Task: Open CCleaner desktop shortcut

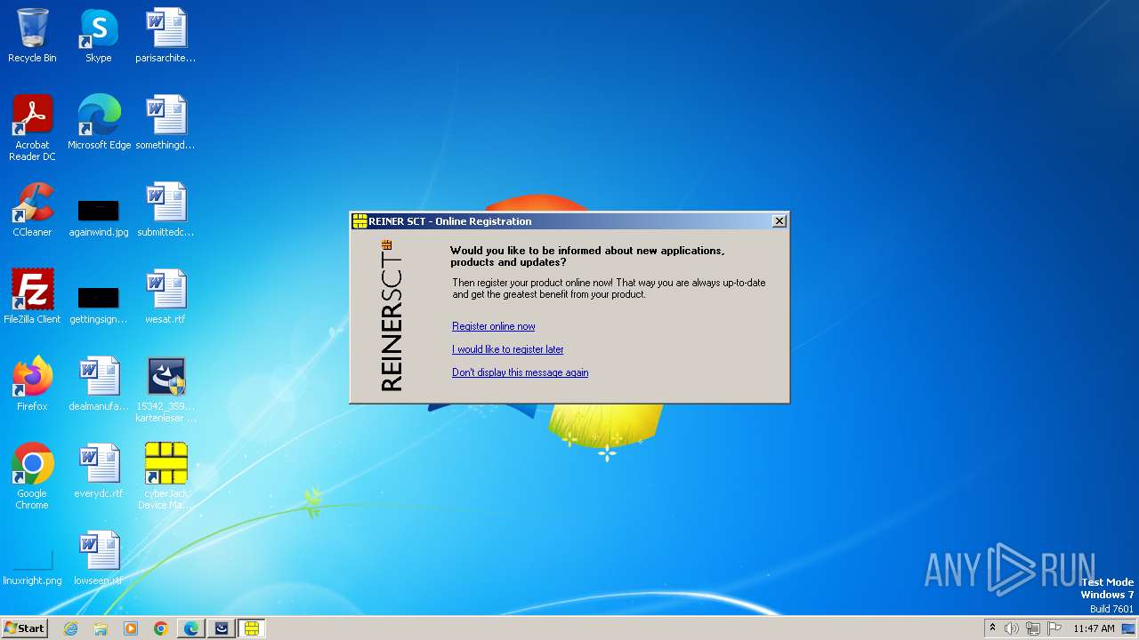Action: [x=32, y=211]
